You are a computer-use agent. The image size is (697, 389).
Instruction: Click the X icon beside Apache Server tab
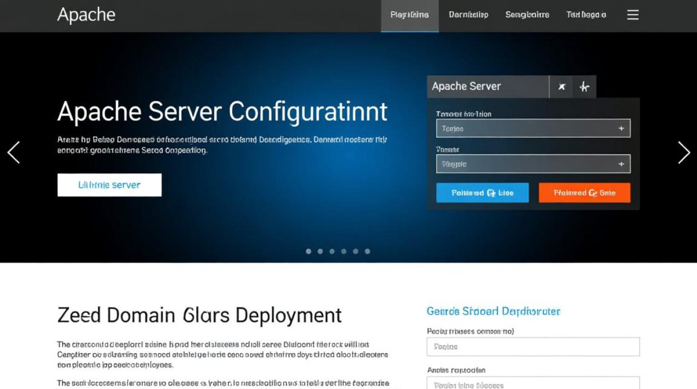click(562, 87)
